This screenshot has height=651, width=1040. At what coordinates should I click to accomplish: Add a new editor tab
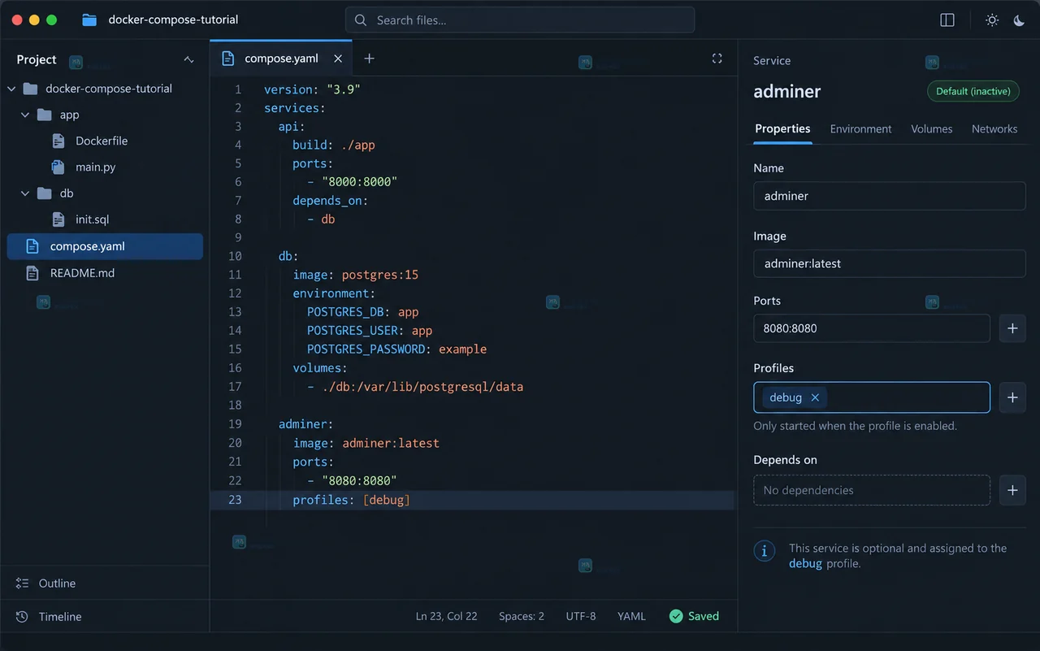pos(369,59)
